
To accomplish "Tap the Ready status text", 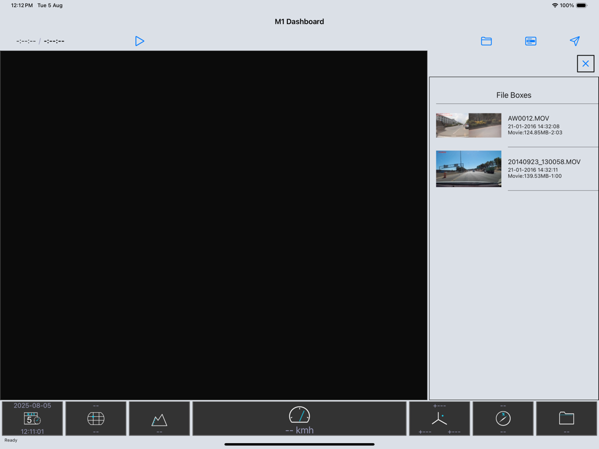I will coord(11,440).
